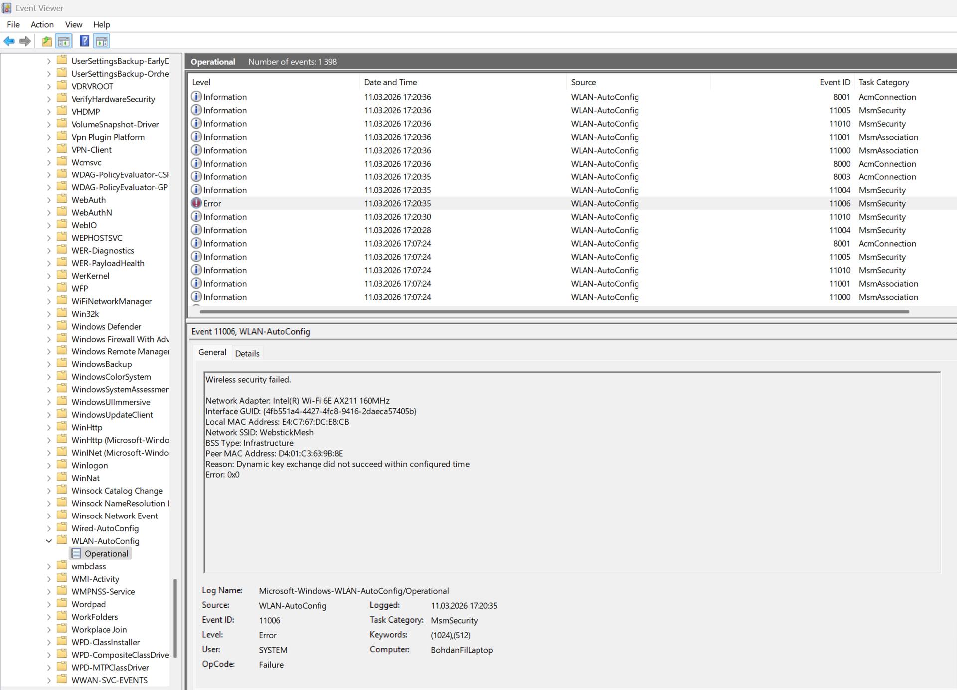Click the Forward arrow toolbar icon
Screen dimensions: 957x690
click(25, 41)
